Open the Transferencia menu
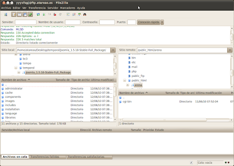 37,8
